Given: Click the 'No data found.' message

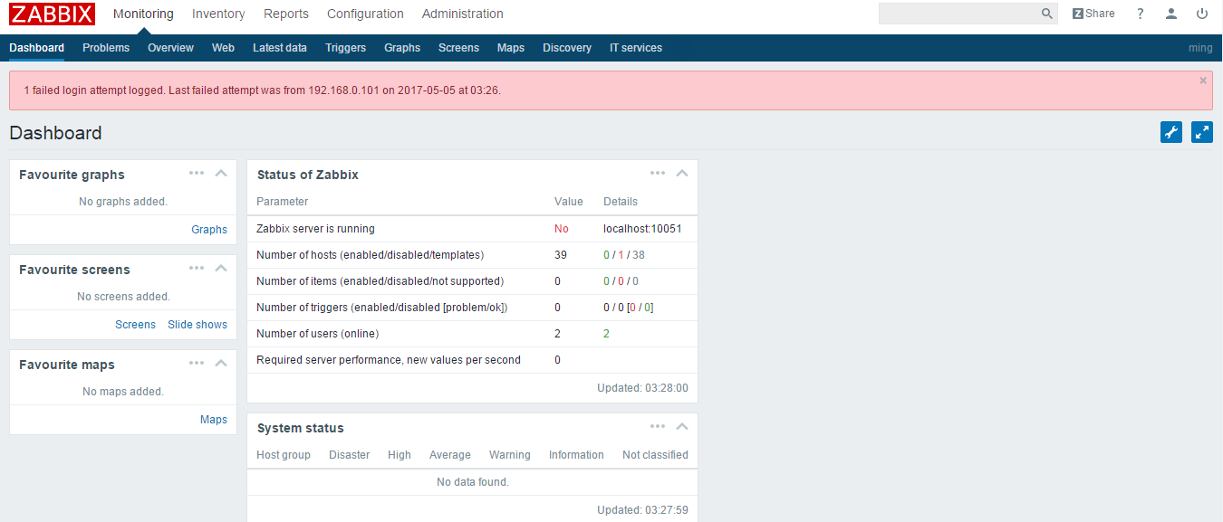Looking at the screenshot, I should click(x=473, y=482).
